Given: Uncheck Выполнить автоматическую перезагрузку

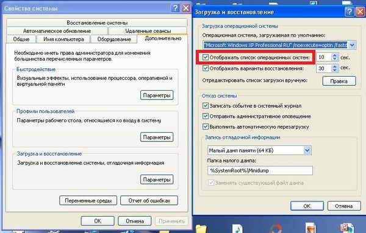Looking at the screenshot, I should pyautogui.click(x=206, y=127).
